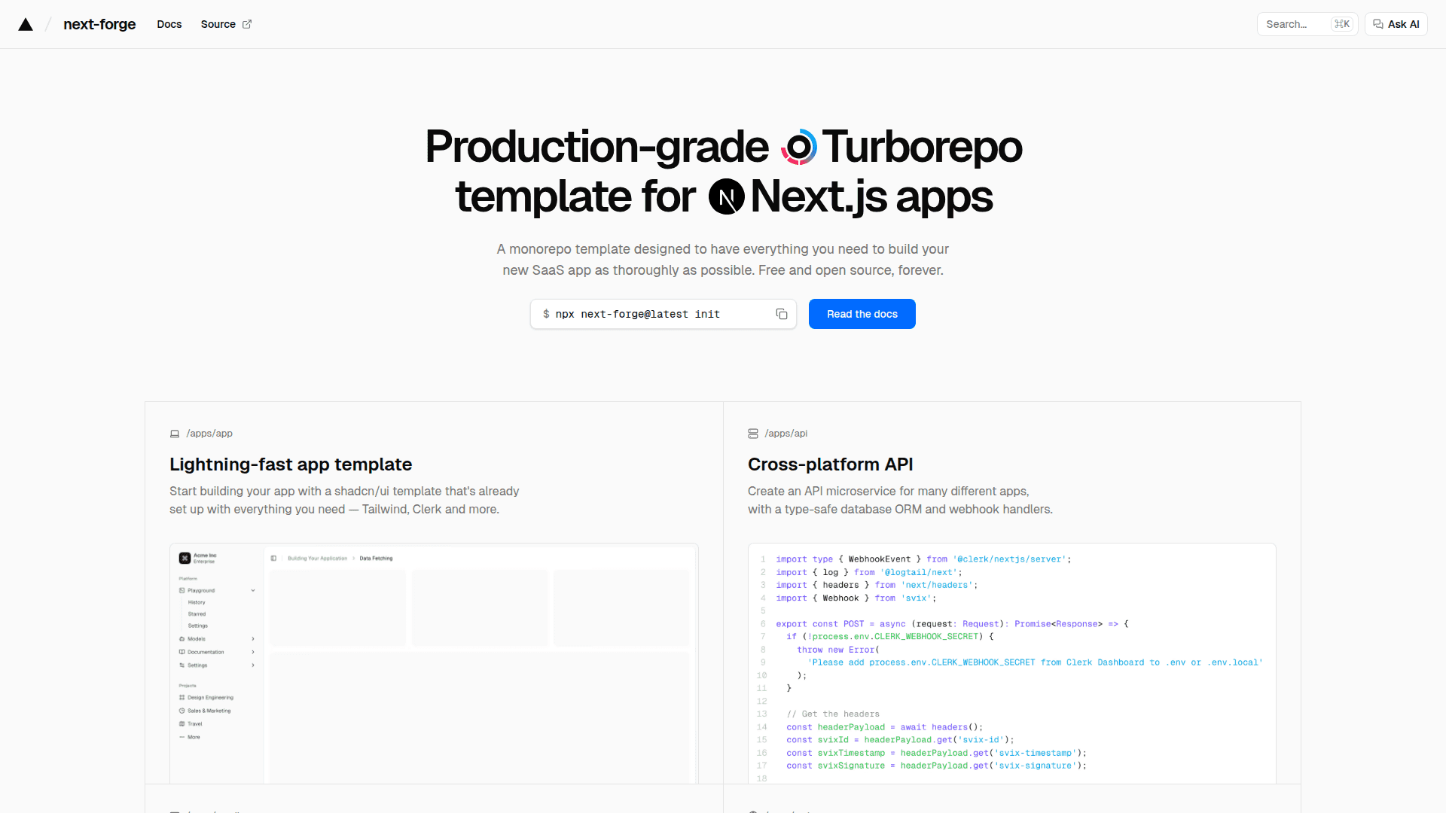The image size is (1446, 813).
Task: Click the ⌘K shortcut badge in search
Action: (1342, 24)
